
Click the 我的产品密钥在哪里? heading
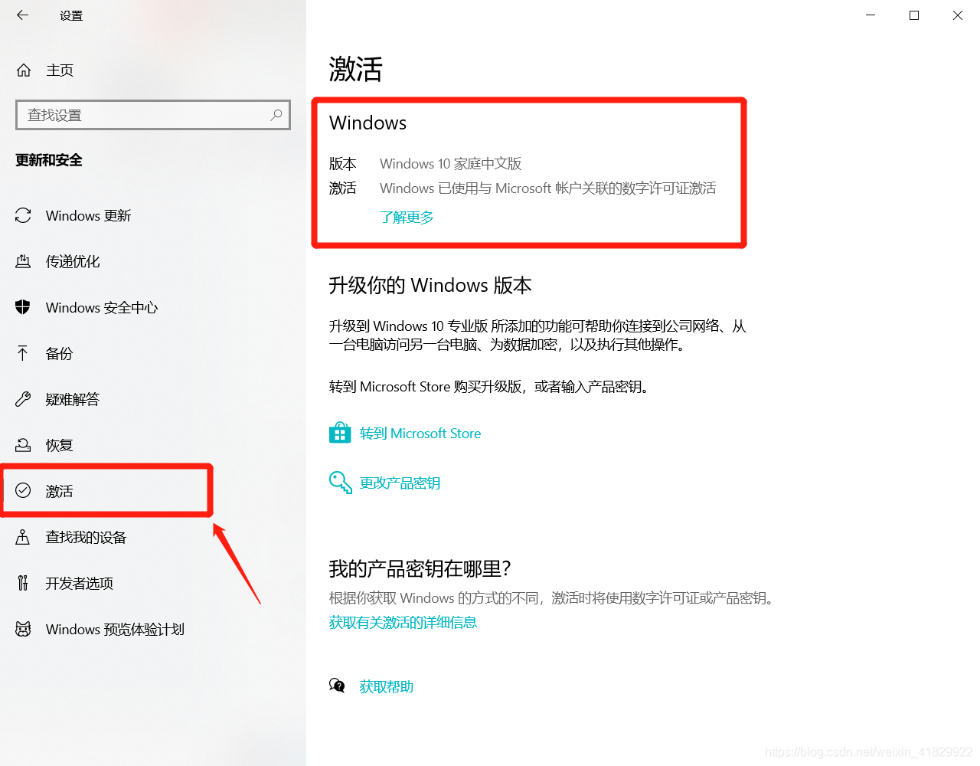coord(420,569)
